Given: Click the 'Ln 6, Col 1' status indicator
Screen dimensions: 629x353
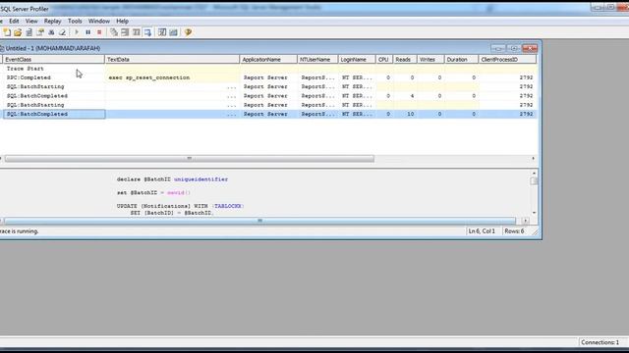Looking at the screenshot, I should point(482,231).
